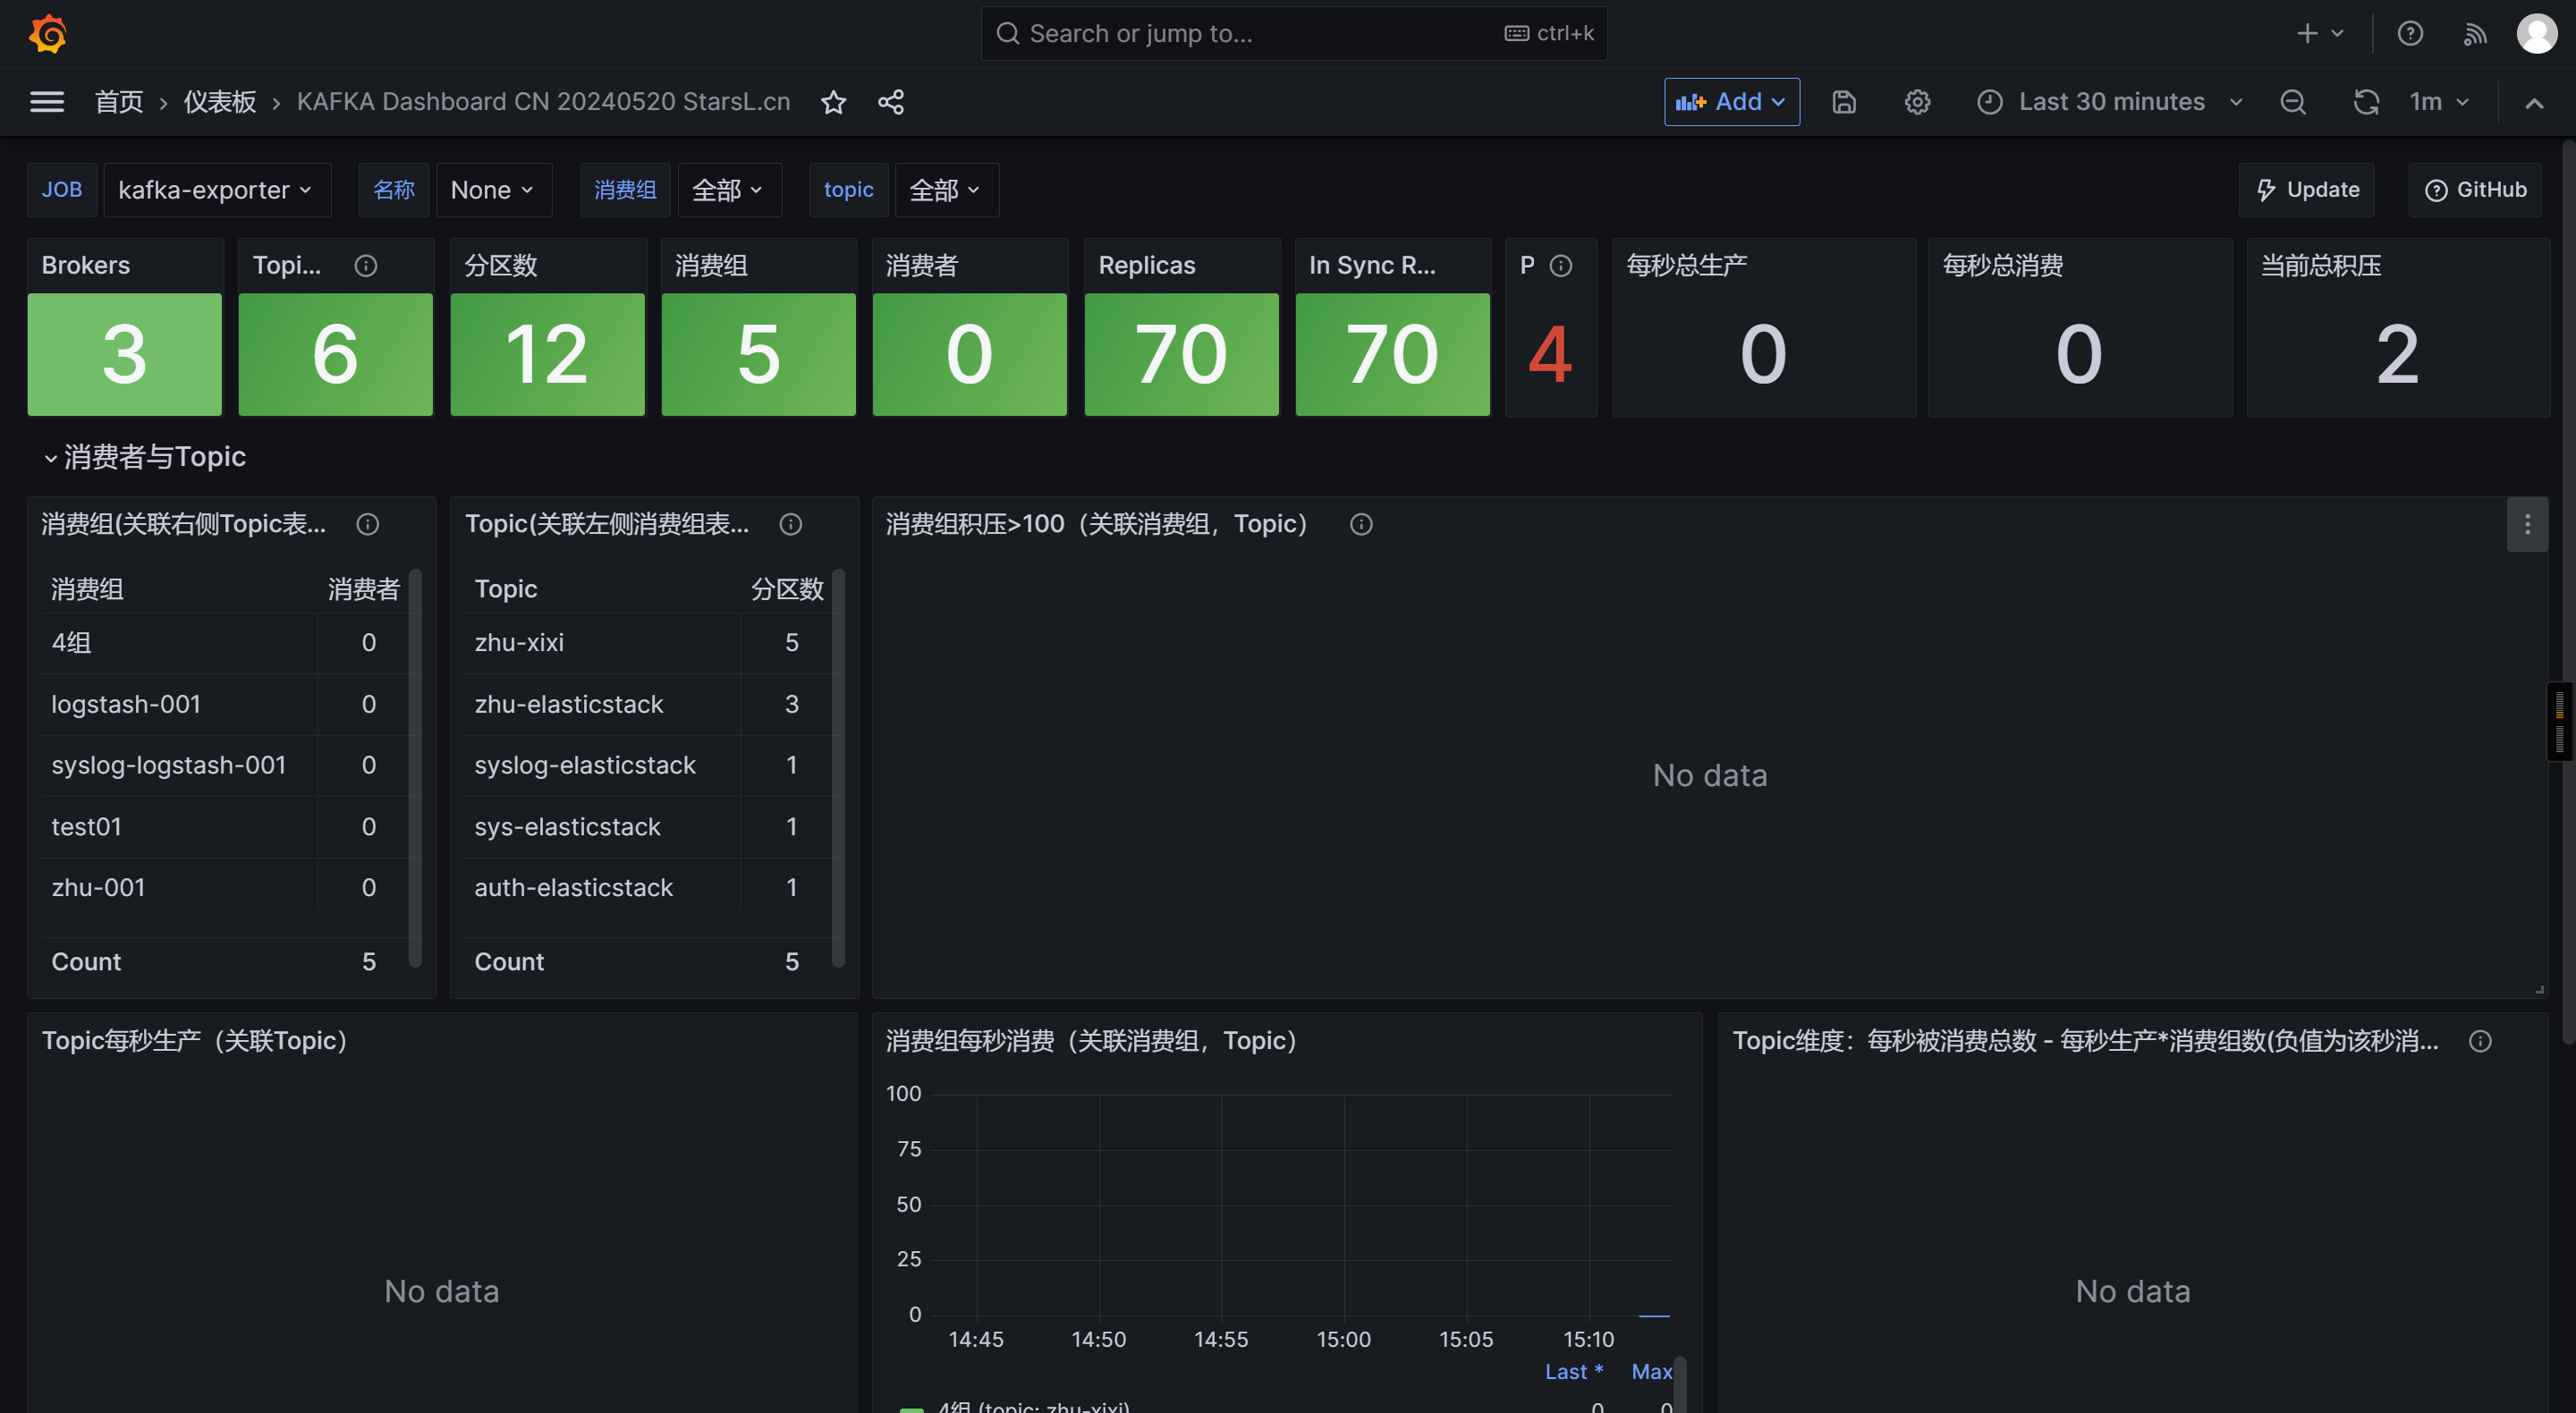Open the 消费组积压>100 panel menu
The height and width of the screenshot is (1413, 2576).
click(2526, 524)
